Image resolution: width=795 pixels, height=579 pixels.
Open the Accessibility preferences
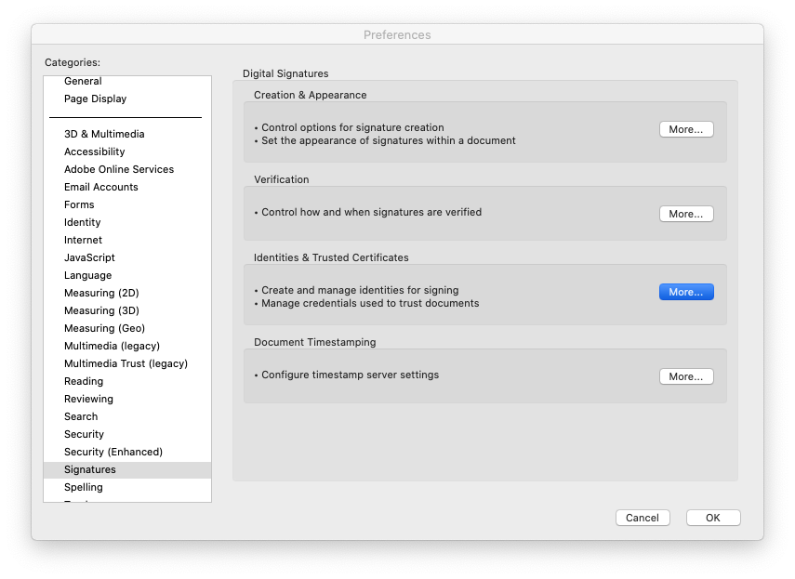coord(94,151)
